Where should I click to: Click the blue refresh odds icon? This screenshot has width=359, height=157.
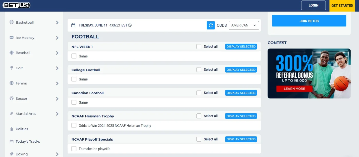tap(211, 25)
